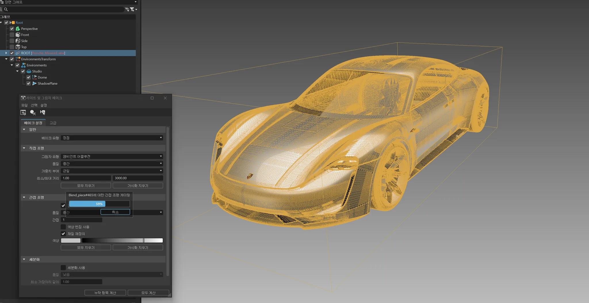Click the funnel filter icon in scene graph
The image size is (589, 303).
tap(132, 9)
